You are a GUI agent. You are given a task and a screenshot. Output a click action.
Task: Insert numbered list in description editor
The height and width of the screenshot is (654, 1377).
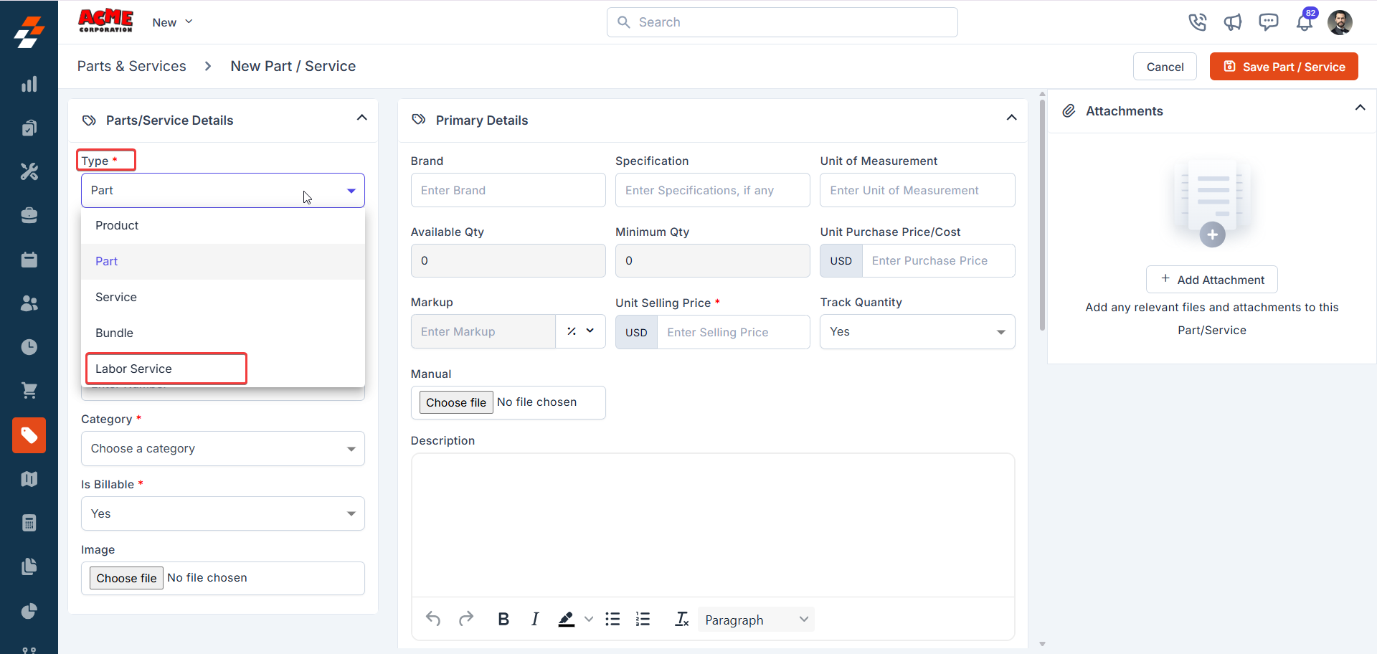643,619
